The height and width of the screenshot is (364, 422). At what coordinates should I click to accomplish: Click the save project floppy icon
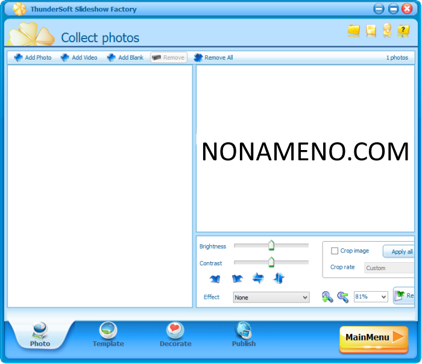coord(371,31)
